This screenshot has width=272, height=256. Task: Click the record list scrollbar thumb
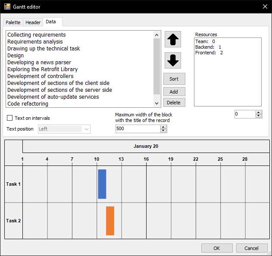click(156, 66)
